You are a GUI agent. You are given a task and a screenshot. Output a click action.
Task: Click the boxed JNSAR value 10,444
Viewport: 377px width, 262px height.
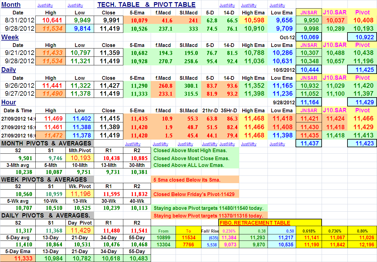click(x=309, y=70)
